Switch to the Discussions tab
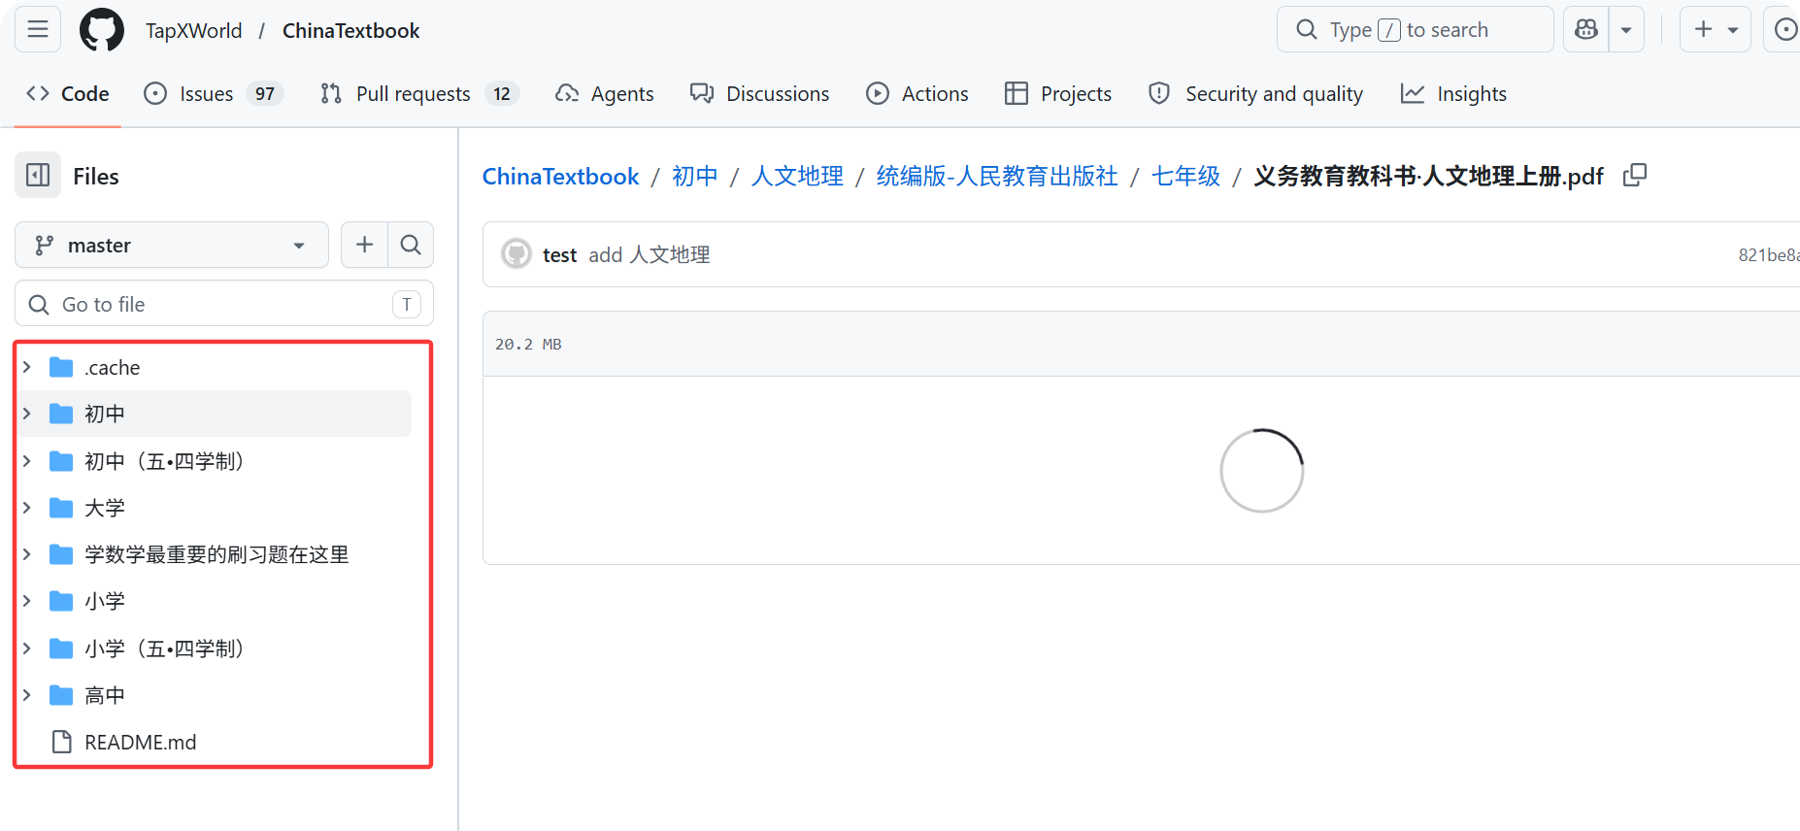The height and width of the screenshot is (831, 1800). click(759, 93)
